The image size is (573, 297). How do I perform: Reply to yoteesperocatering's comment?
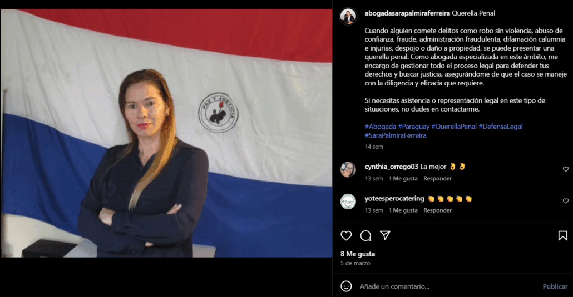437,210
